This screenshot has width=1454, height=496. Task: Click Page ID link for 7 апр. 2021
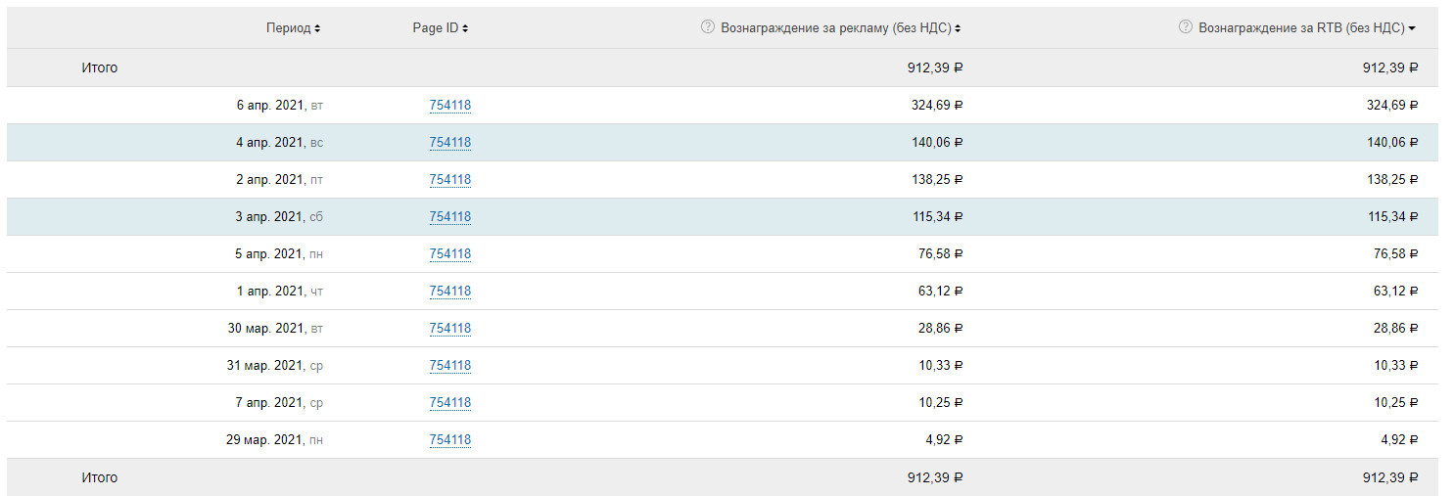(449, 403)
